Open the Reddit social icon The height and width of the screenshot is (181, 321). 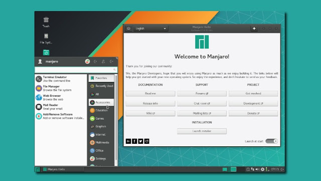click(147, 141)
